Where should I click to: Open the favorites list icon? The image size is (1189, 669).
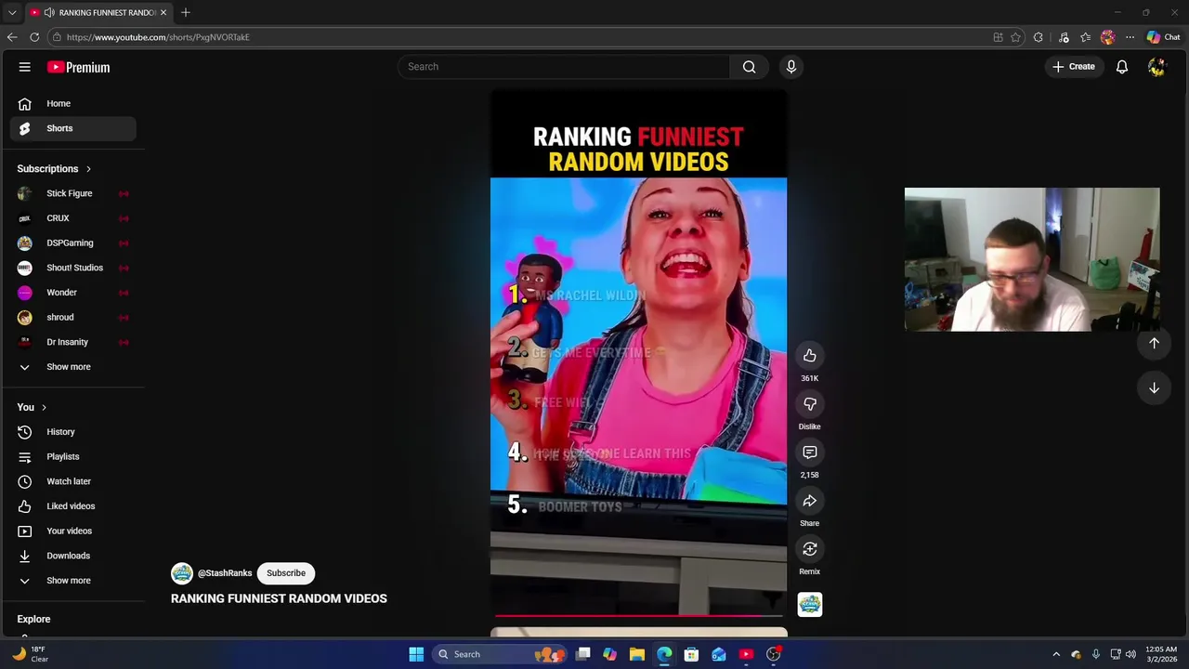click(x=1085, y=37)
